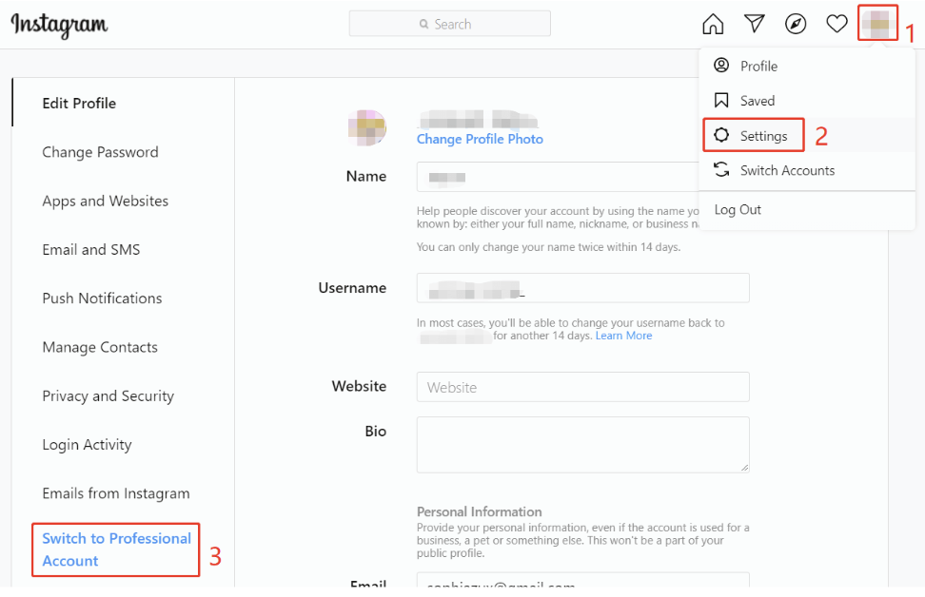Go to Privacy and Security settings
This screenshot has height=597, width=925.
[x=108, y=395]
